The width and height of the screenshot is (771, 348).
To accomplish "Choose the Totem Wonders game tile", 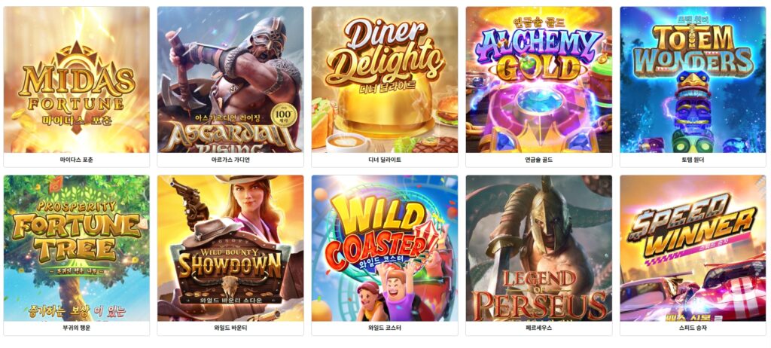I will [693, 79].
